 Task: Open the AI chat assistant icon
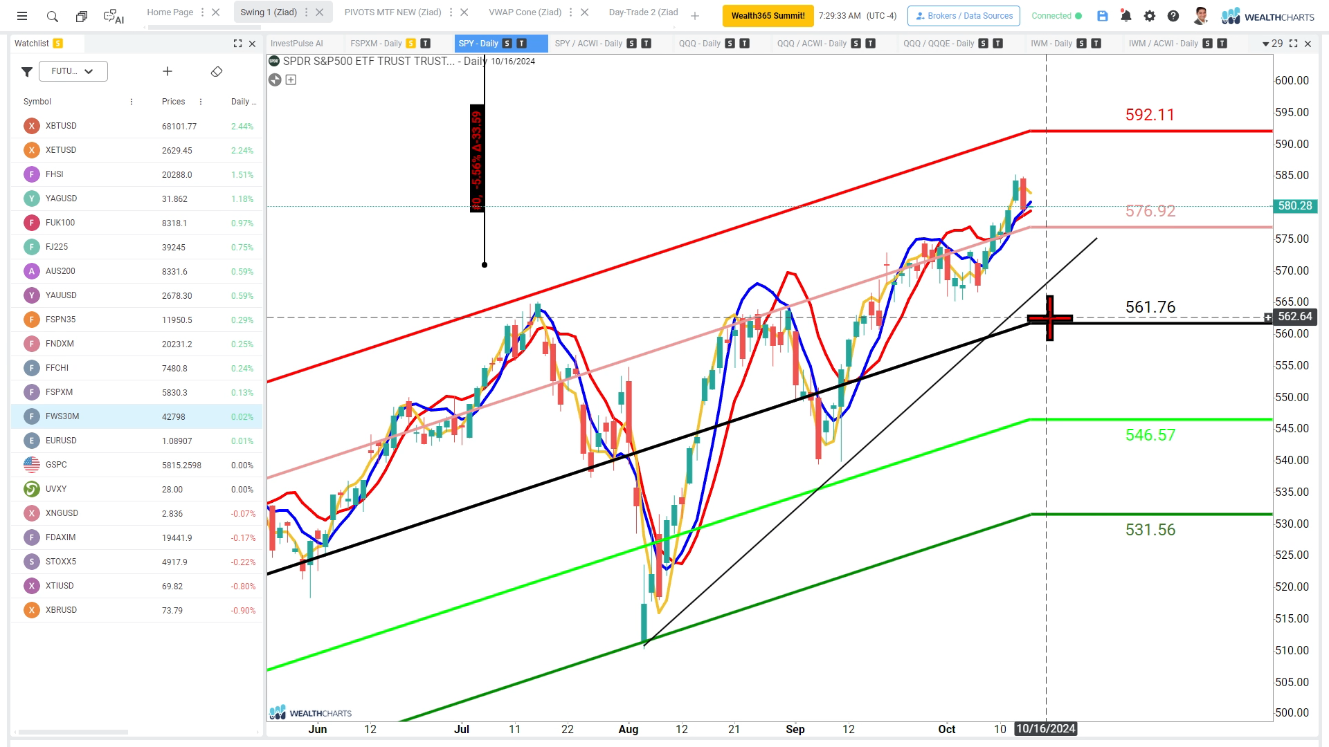pos(114,16)
